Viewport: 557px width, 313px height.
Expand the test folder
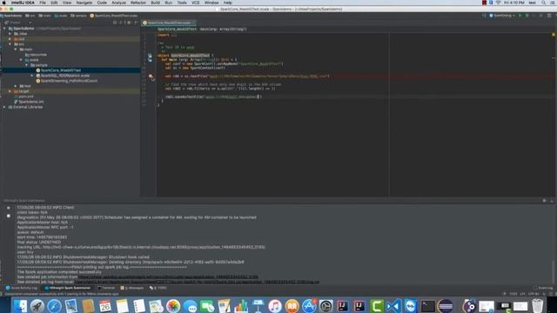pos(16,86)
